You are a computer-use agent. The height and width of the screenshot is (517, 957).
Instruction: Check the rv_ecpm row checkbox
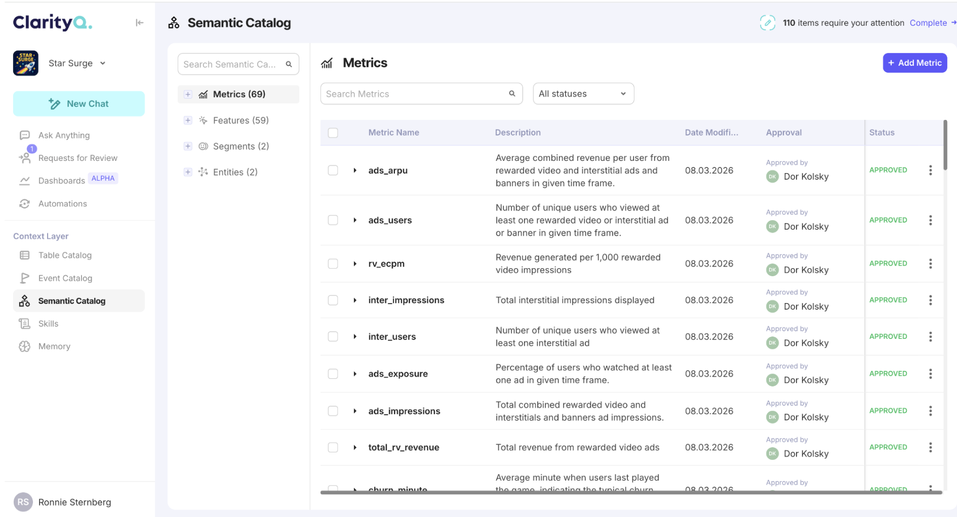click(333, 264)
